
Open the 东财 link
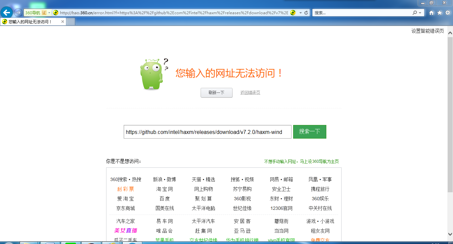275,199
